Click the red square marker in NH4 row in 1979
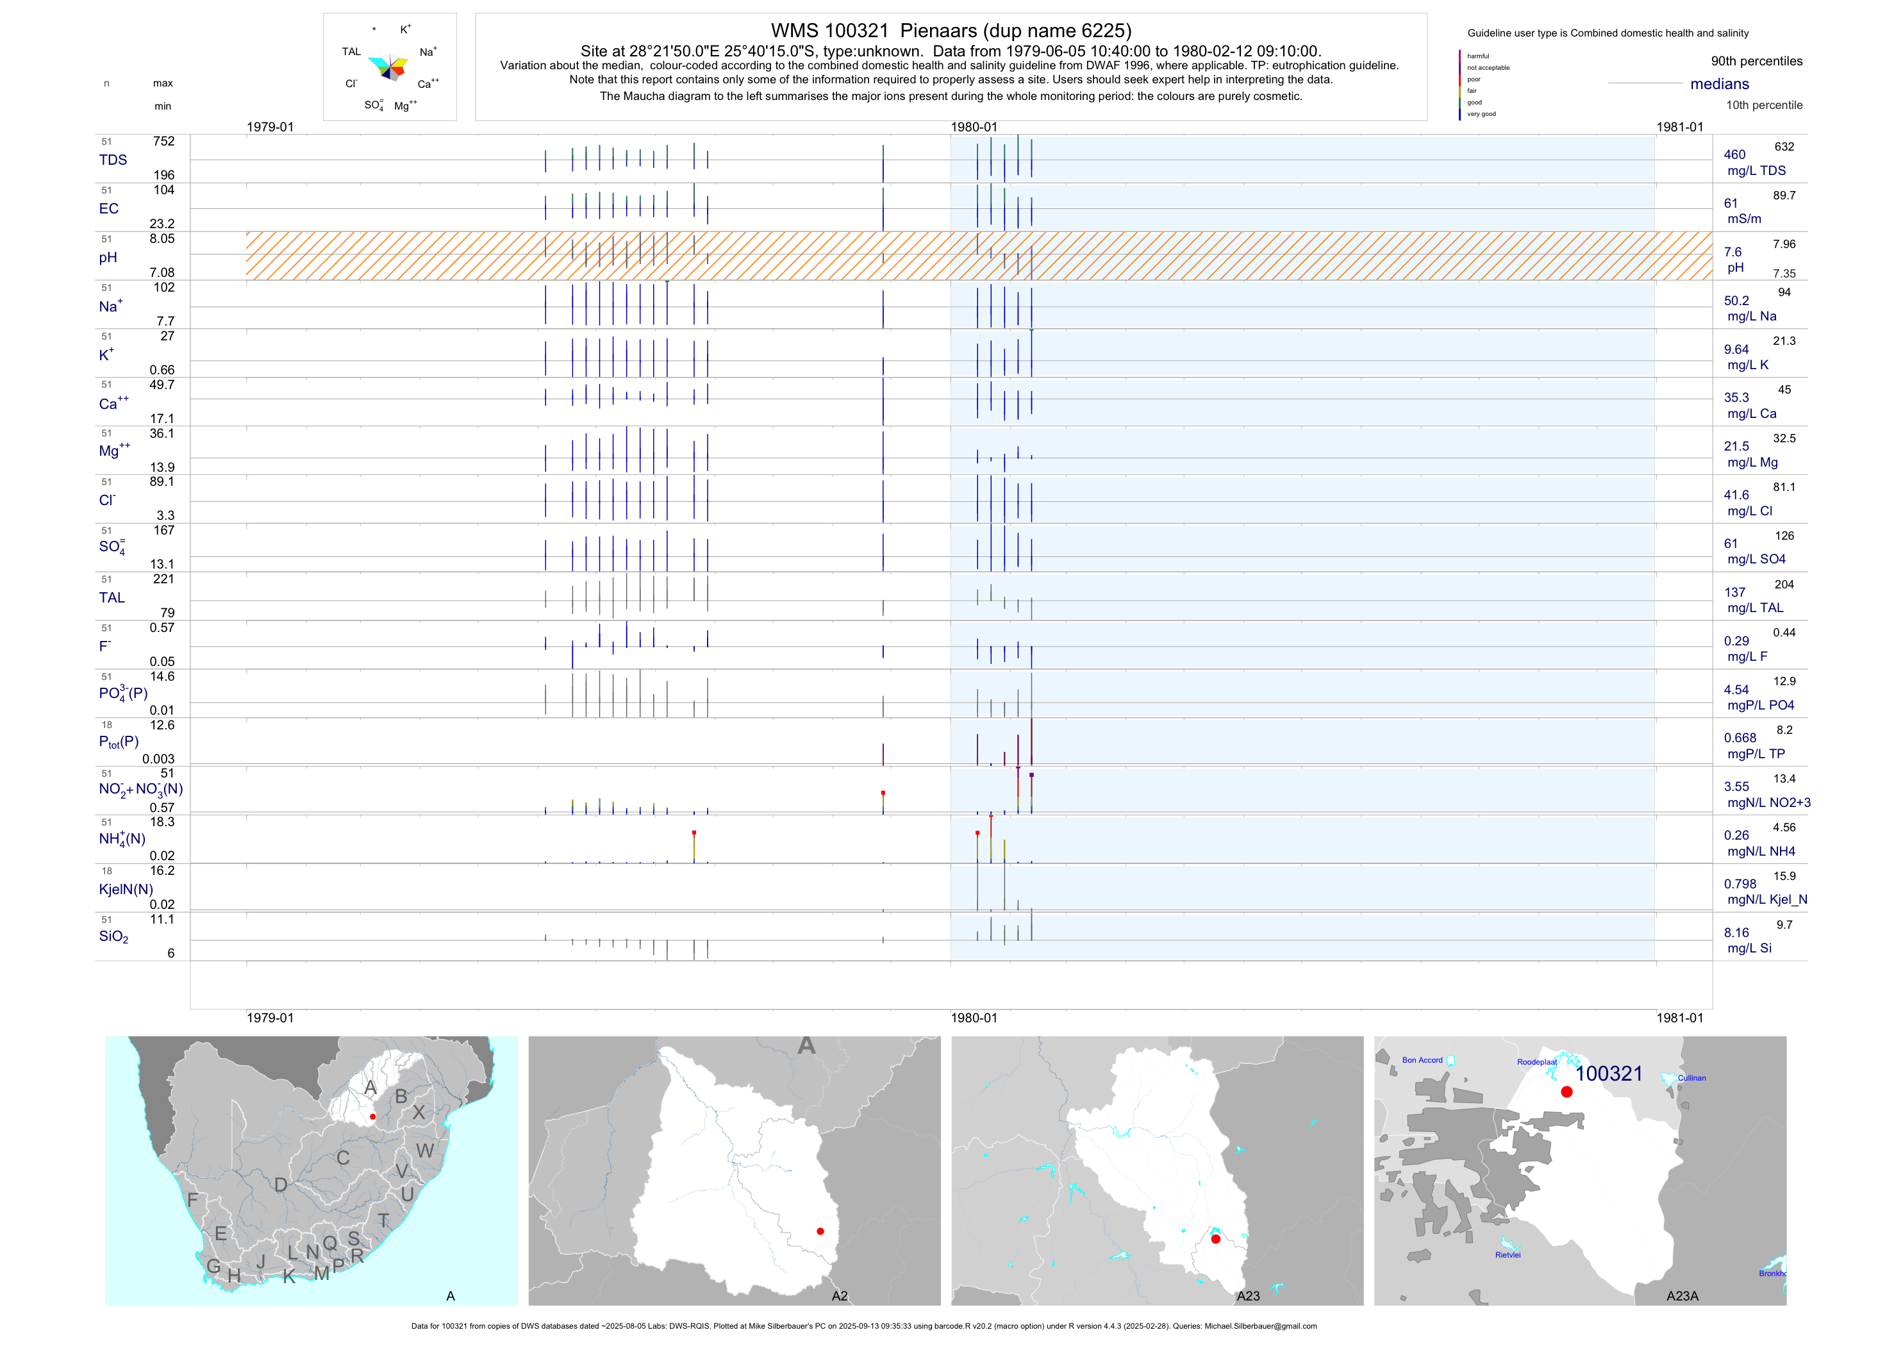 694,832
